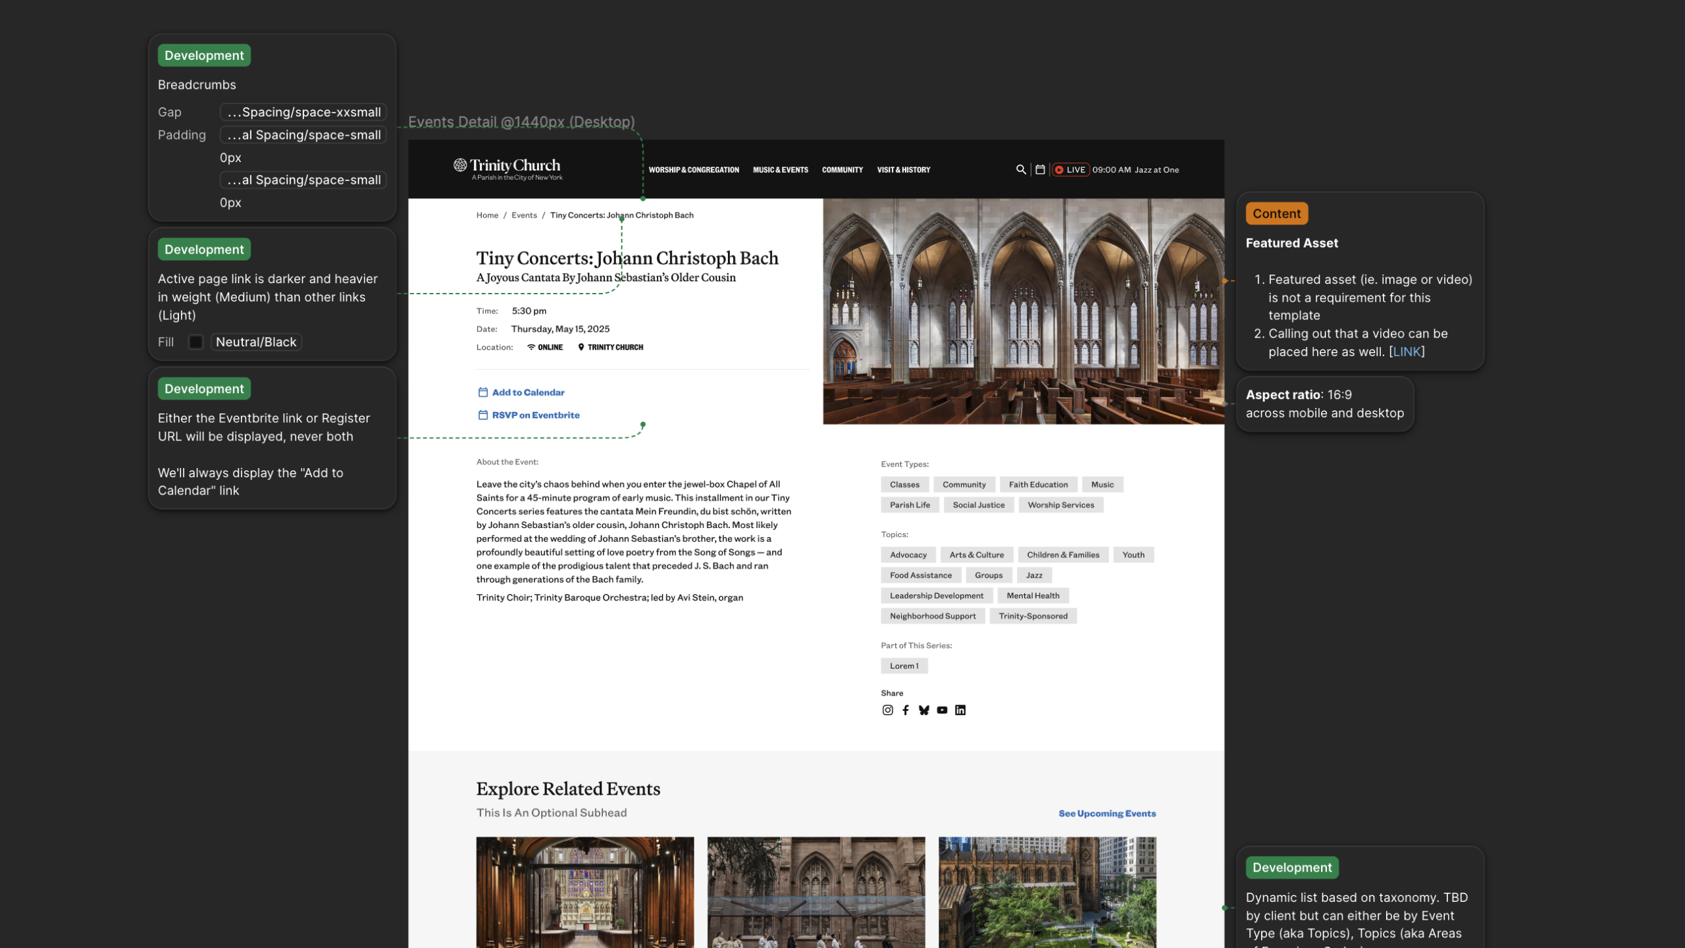Click See Upcoming Events link
This screenshot has width=1685, height=948.
[x=1106, y=814]
